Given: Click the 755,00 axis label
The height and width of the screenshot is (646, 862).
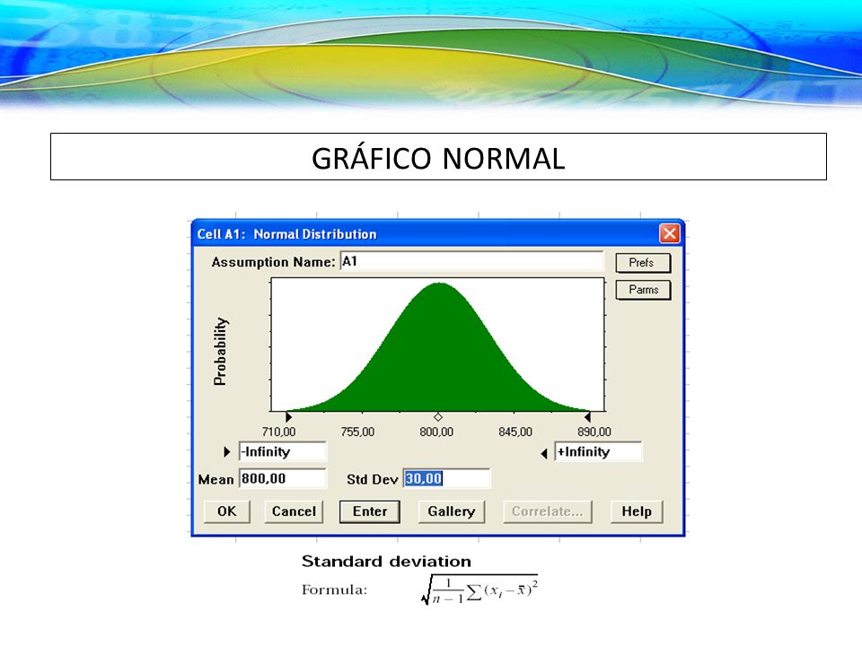Looking at the screenshot, I should pyautogui.click(x=357, y=432).
